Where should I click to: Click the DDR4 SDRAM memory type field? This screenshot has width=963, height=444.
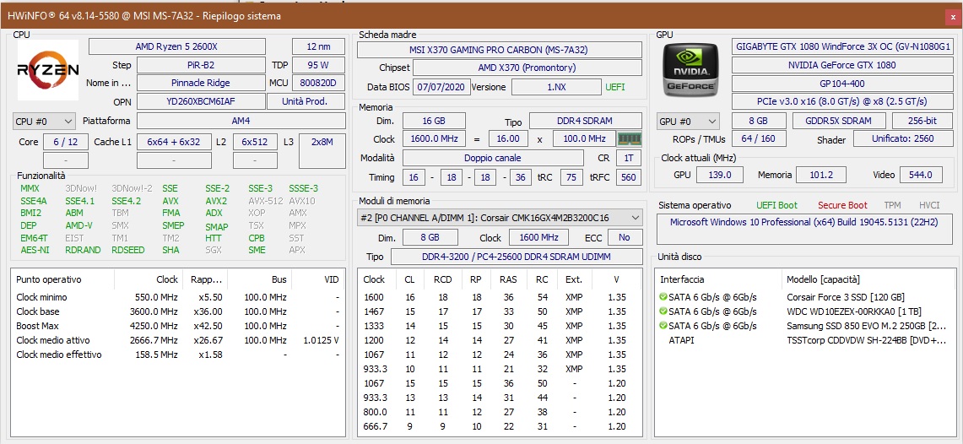(x=585, y=121)
